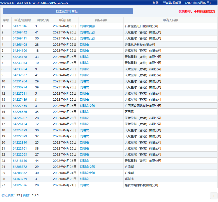The width and height of the screenshot is (218, 202).
Task: Click the 总记录数 label
Action: 8,195
